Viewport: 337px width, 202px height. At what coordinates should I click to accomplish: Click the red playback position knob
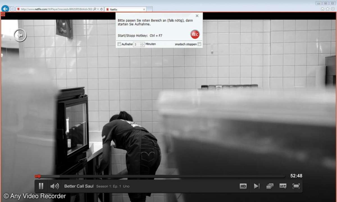click(x=39, y=176)
